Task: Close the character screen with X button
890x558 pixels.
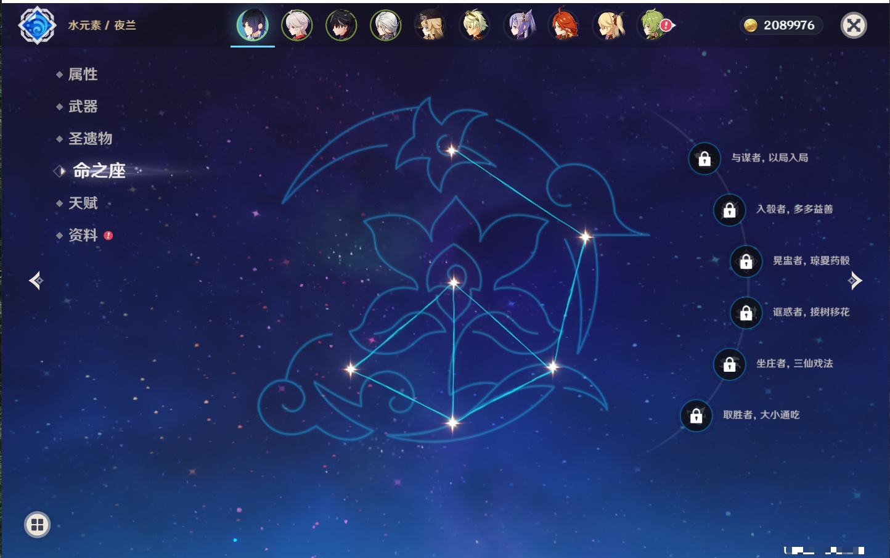Action: (x=854, y=25)
